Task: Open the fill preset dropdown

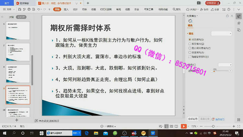Action: 221,33
